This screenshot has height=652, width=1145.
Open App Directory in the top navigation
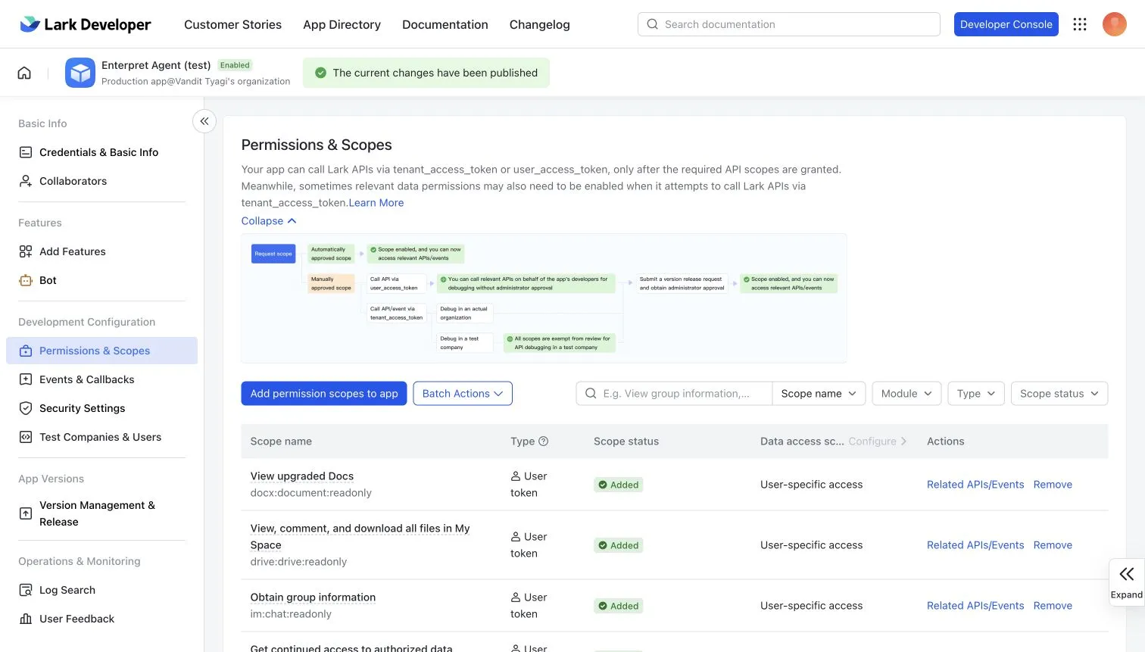(x=342, y=24)
